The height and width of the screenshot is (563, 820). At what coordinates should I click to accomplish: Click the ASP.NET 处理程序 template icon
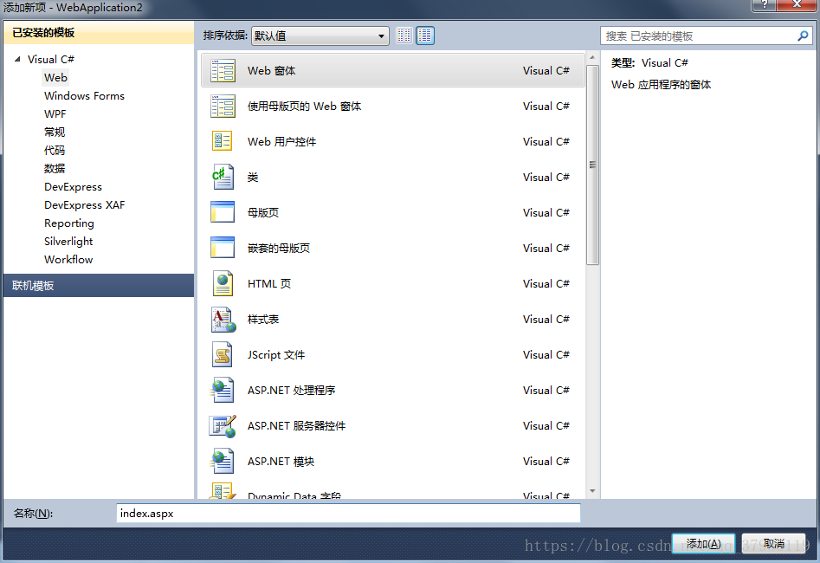223,390
